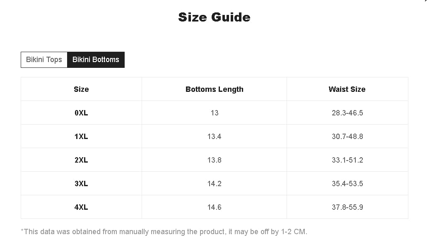Select the 0XL size row label

(x=81, y=113)
